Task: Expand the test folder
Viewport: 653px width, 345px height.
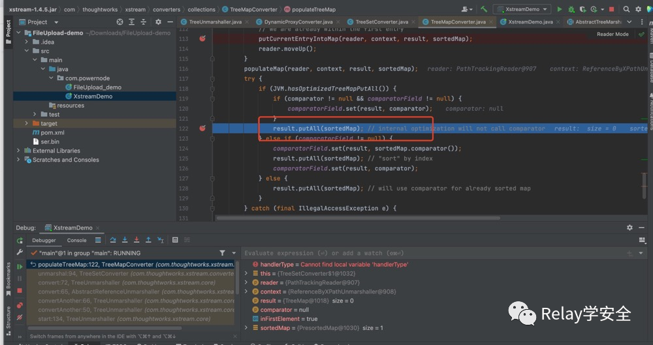Action: (x=35, y=114)
